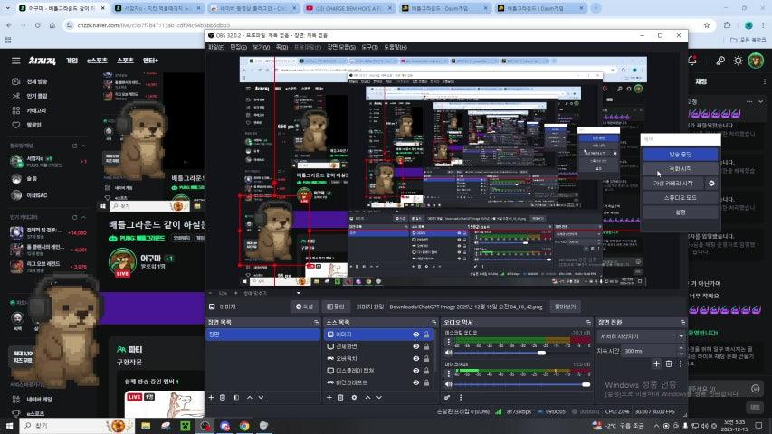Image resolution: width=772 pixels, height=434 pixels.
Task: Toggle Chzzk light/dark theme icon
Action: (738, 61)
